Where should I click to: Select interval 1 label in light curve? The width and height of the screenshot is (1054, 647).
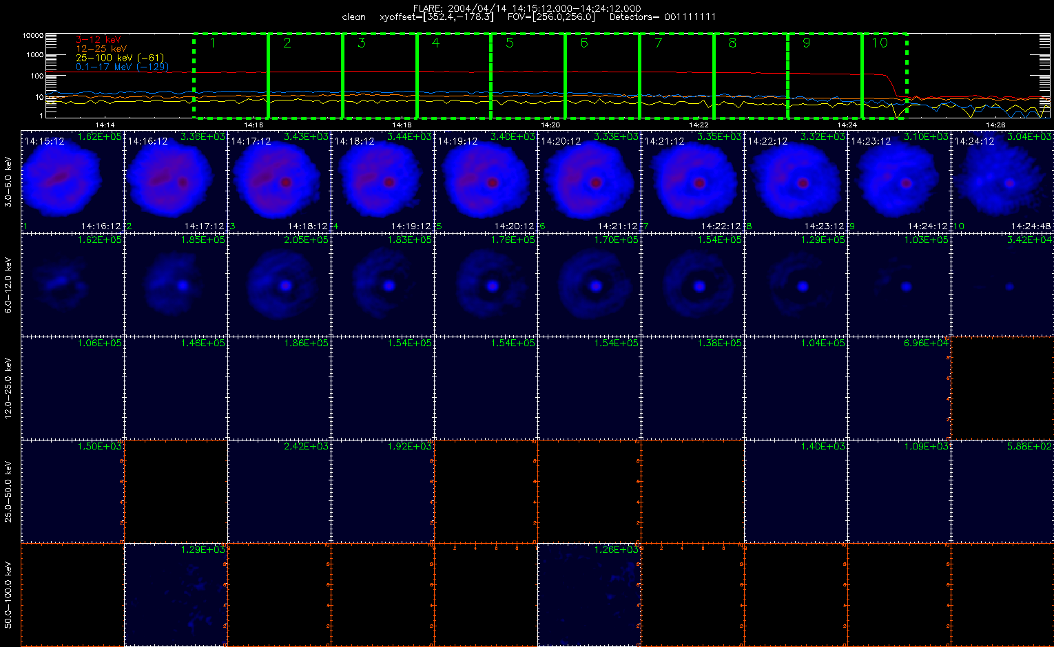point(213,43)
